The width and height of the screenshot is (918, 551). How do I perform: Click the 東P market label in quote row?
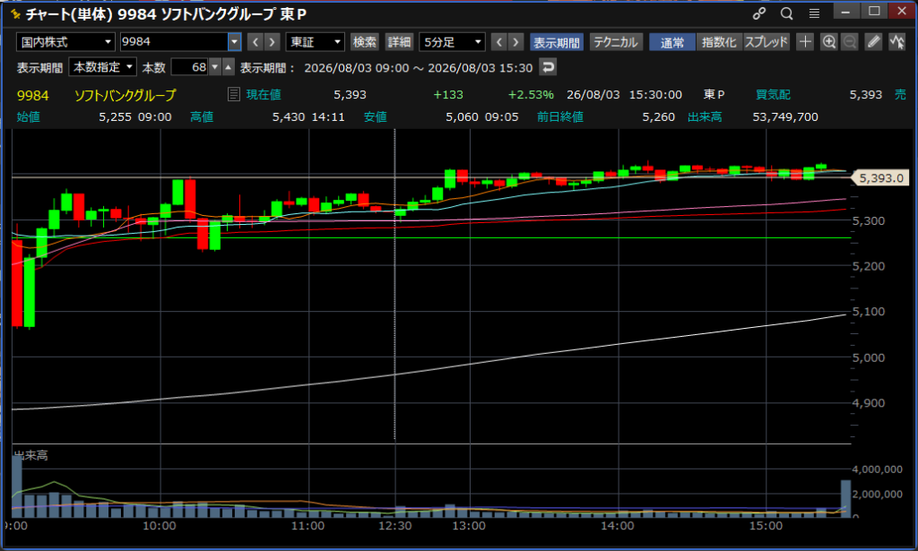point(714,95)
